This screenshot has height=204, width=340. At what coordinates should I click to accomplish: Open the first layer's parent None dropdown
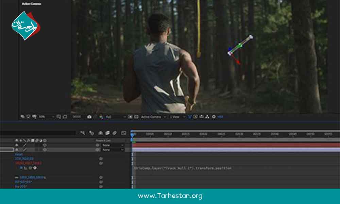[x=113, y=145]
